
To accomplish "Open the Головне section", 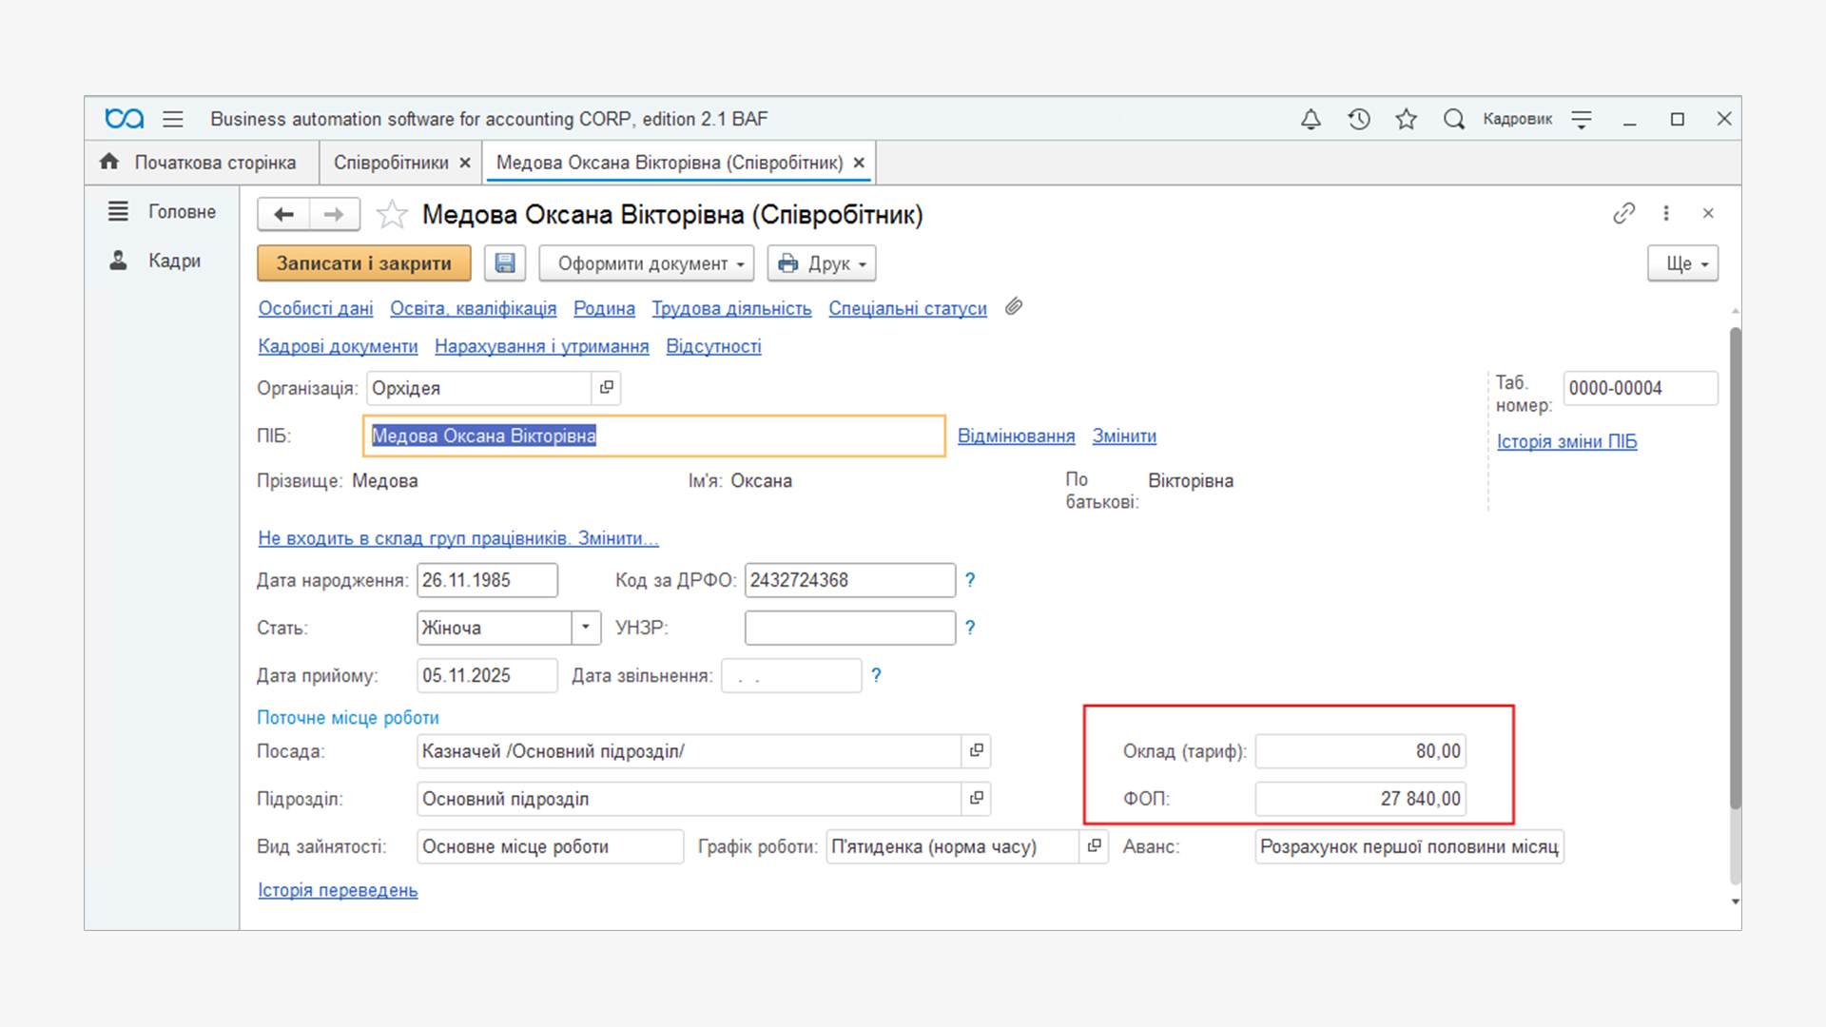I will pos(163,211).
